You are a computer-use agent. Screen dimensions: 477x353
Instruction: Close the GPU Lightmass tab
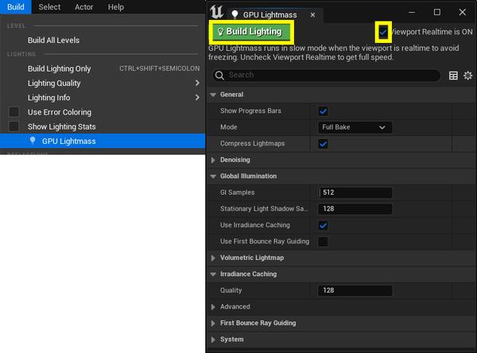(312, 14)
